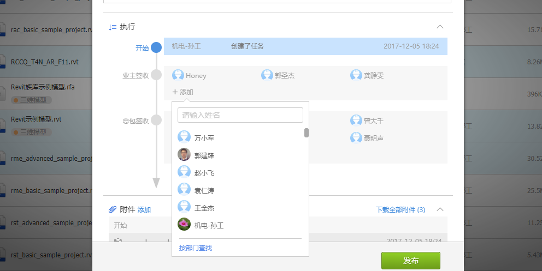Collapse the 附件 section chevron

click(x=440, y=209)
